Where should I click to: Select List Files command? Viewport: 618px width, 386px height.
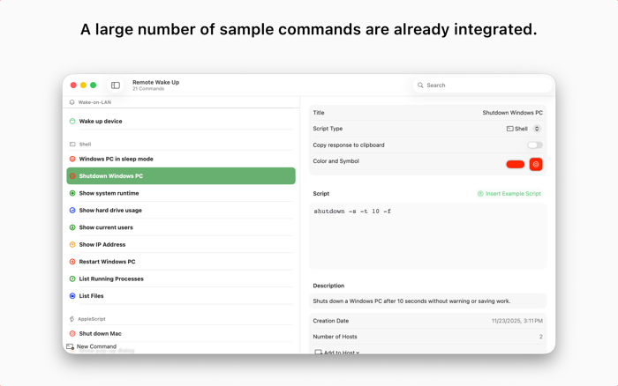point(181,296)
